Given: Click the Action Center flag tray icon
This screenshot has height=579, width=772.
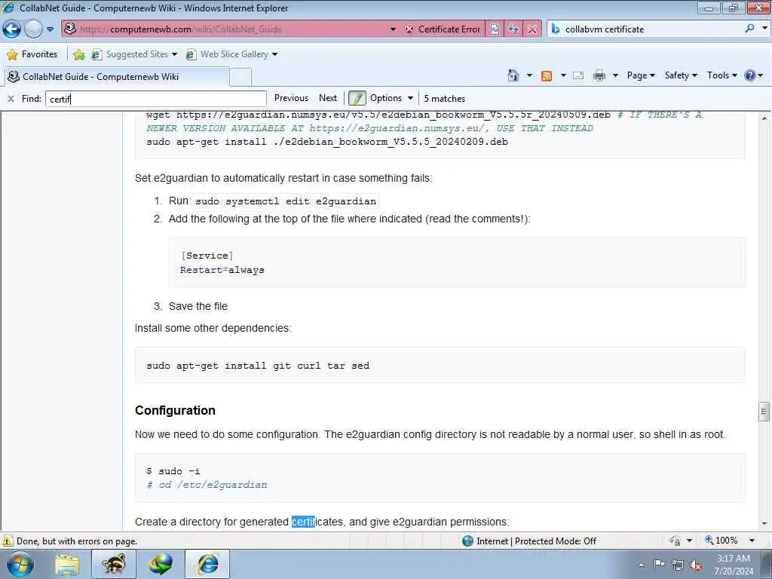Looking at the screenshot, I should pyautogui.click(x=659, y=564).
